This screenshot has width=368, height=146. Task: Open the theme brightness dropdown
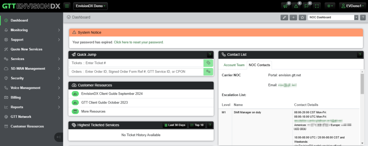point(330,6)
